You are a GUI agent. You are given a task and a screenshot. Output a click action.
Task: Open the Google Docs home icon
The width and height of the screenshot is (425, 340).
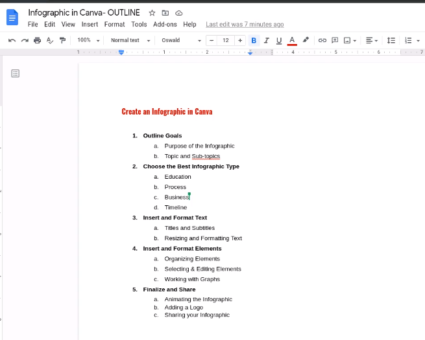coord(12,17)
